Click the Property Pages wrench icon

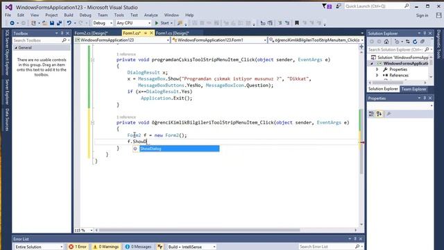(388, 114)
